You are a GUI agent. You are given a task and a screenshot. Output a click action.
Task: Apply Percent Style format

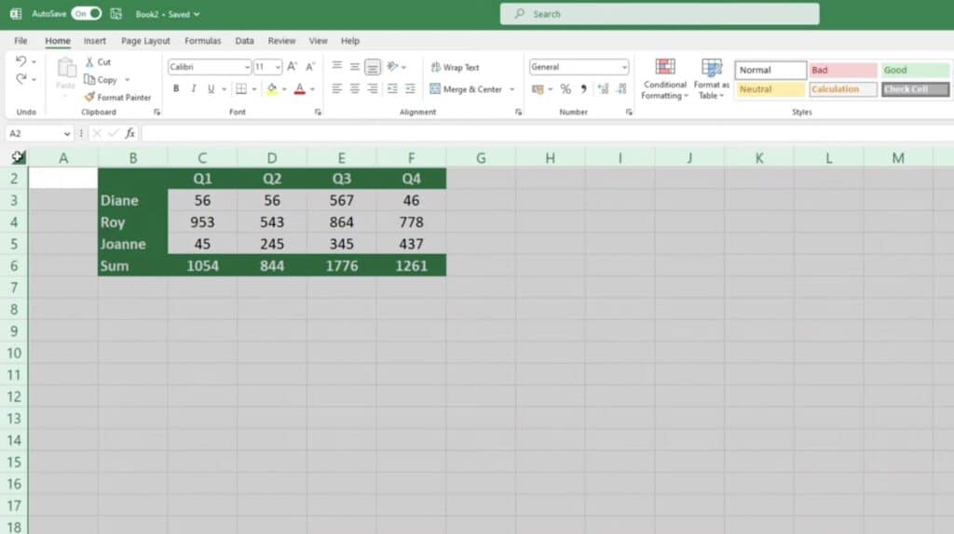coord(566,89)
